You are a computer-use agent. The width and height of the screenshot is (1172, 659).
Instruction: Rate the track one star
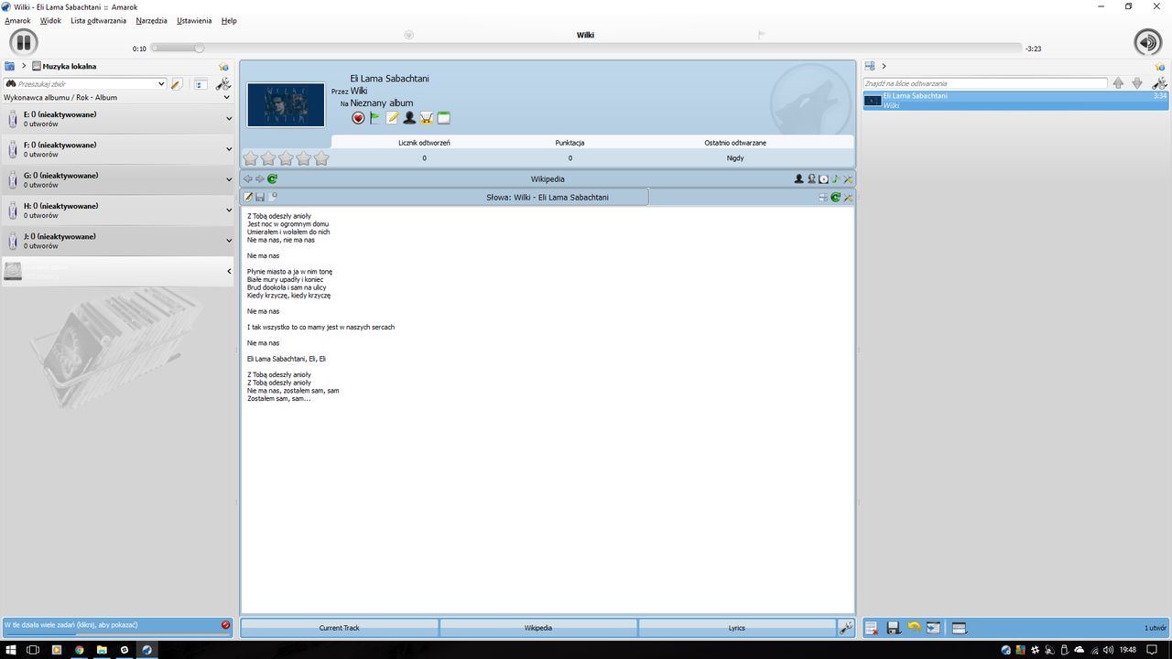[251, 158]
